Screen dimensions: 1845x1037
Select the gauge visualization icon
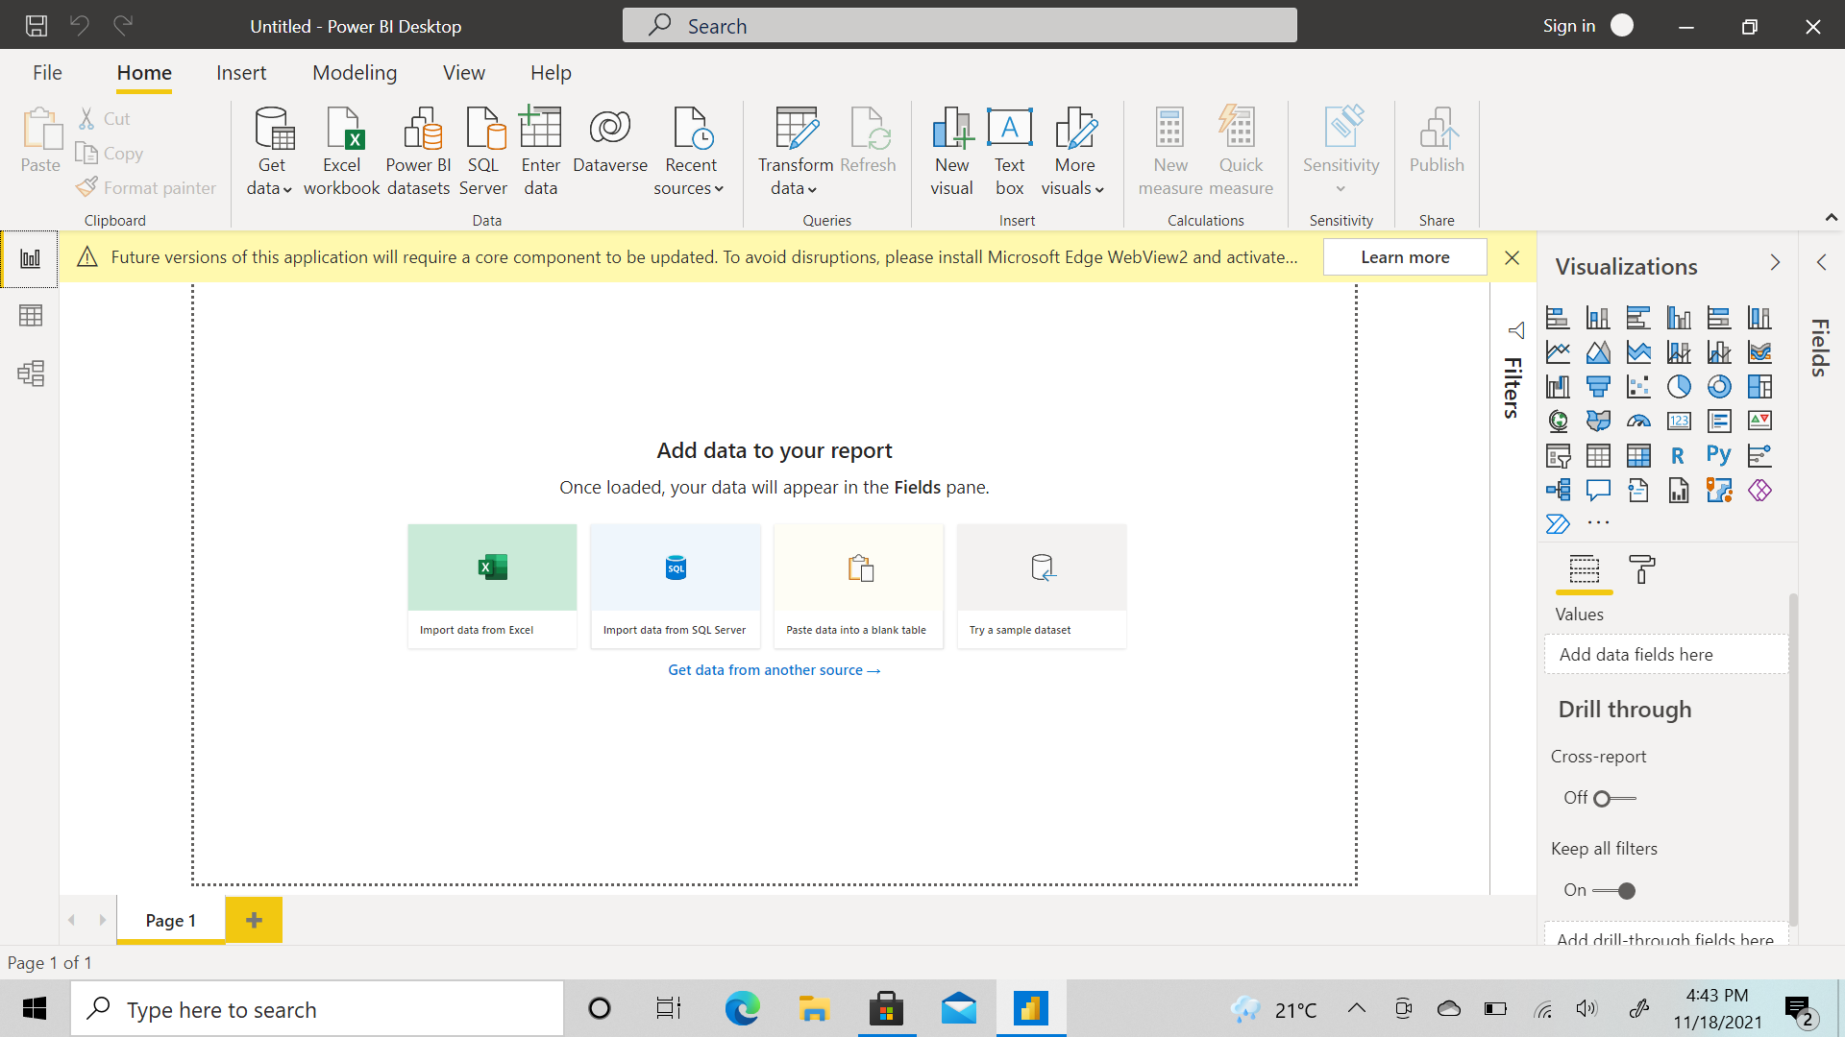click(1638, 421)
